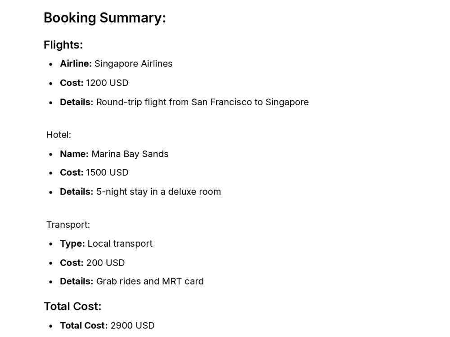This screenshot has height=337, width=450.
Task: Click the Grab rides and MRT card line
Action: coord(132,281)
